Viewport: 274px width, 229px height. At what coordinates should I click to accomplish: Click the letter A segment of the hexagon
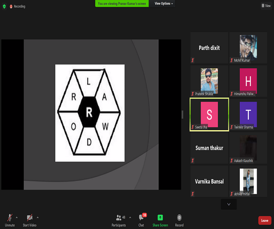[105, 97]
